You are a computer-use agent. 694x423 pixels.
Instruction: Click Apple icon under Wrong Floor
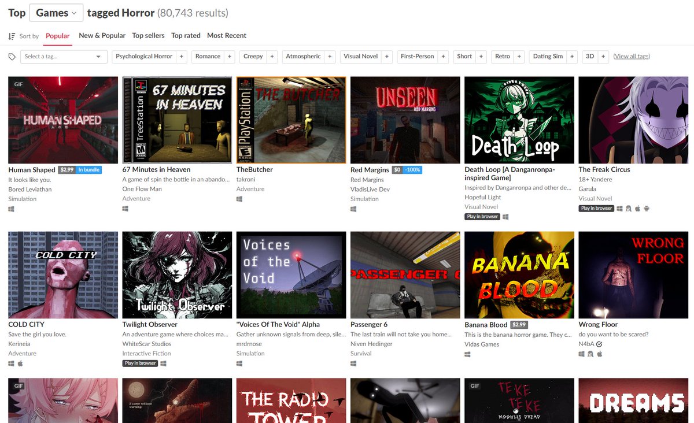click(x=600, y=354)
